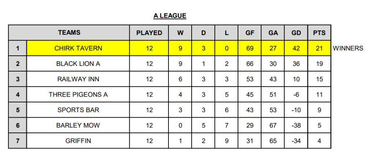Select the THREE PIGEONS A row name
The height and width of the screenshot is (156, 371).
pyautogui.click(x=78, y=95)
